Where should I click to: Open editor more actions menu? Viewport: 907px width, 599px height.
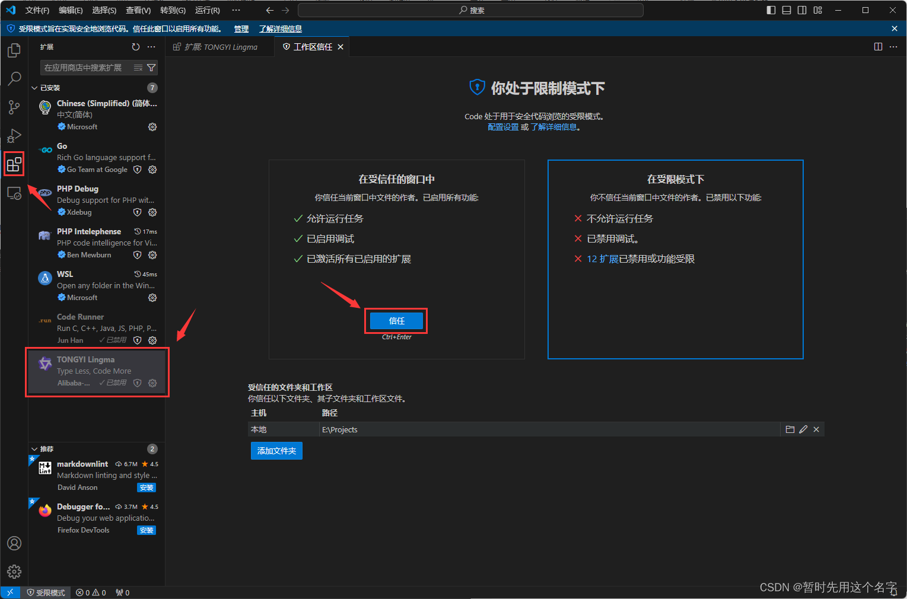893,47
